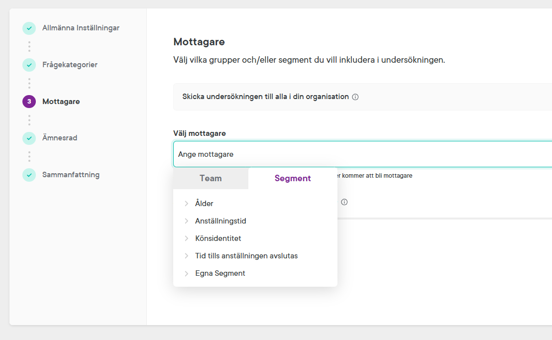
Task: Open the Ämnesrad step label
Action: (x=60, y=138)
